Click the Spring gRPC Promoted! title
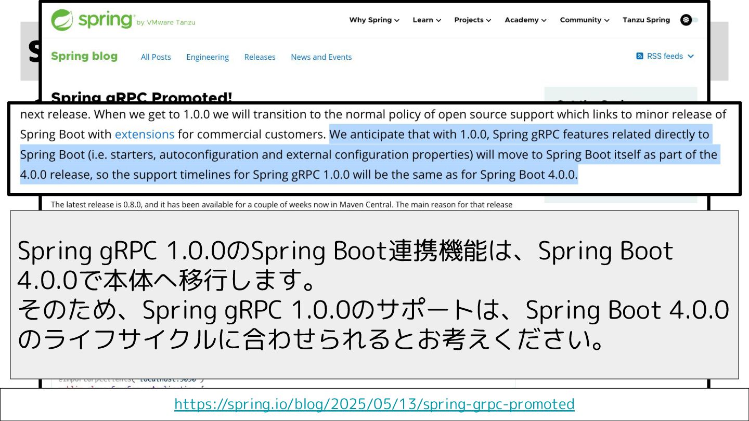Image resolution: width=749 pixels, height=421 pixels. [141, 97]
